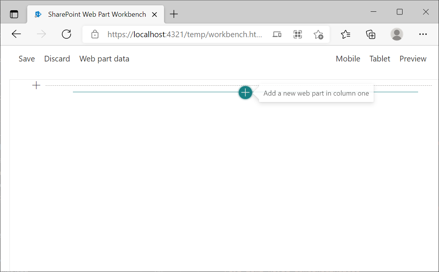The height and width of the screenshot is (272, 439).
Task: View site information via the lock icon
Action: point(95,34)
